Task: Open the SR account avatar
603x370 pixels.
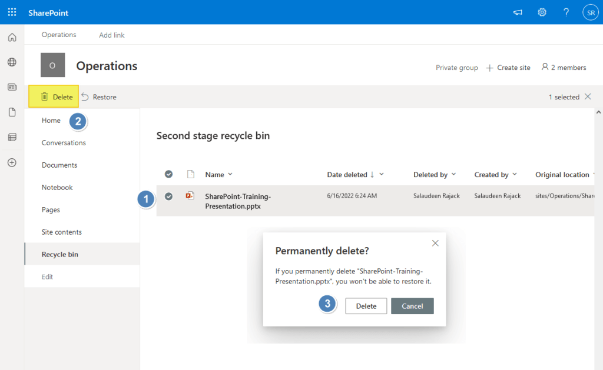Action: pos(590,12)
